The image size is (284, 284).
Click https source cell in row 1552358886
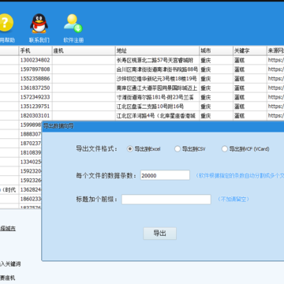pos(275,79)
